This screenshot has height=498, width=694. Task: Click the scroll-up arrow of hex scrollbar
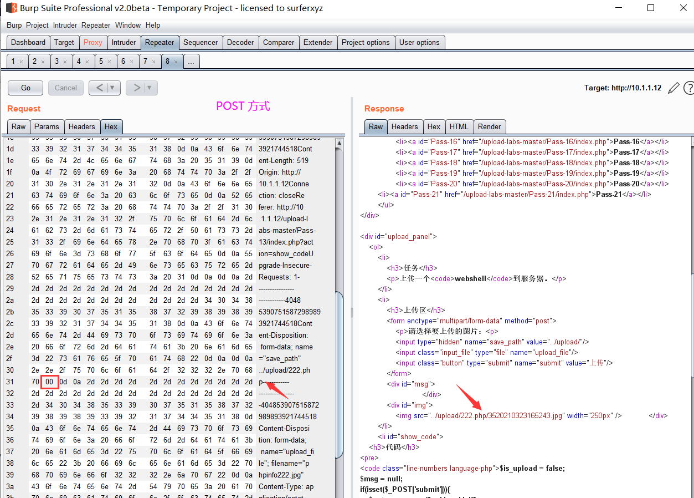pos(340,143)
